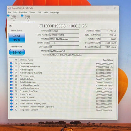Click the status icon for Media and Data Integrity Errors
131x131 pixels.
[x=11, y=104]
